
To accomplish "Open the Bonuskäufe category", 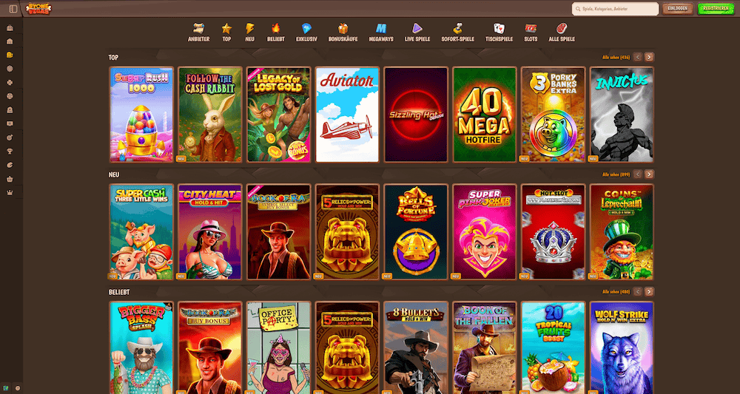I will click(x=343, y=33).
